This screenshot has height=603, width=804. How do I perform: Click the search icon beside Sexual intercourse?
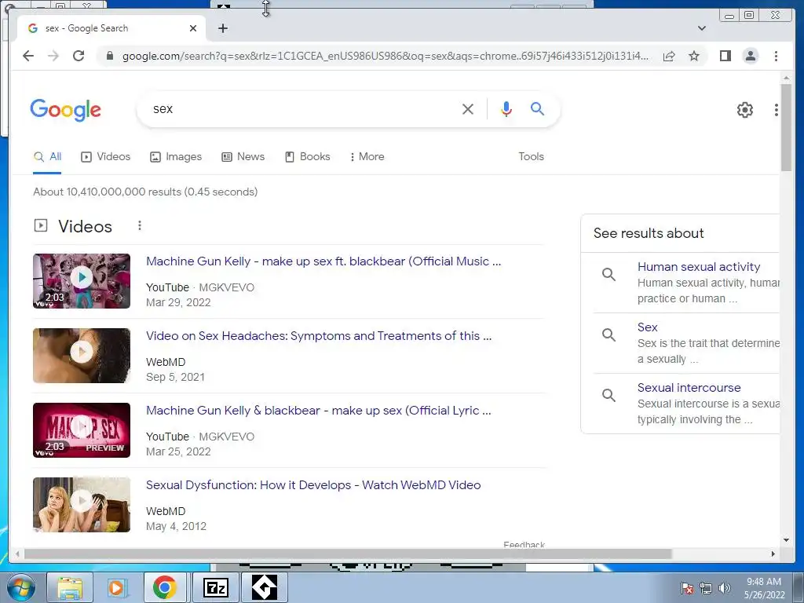pos(608,396)
